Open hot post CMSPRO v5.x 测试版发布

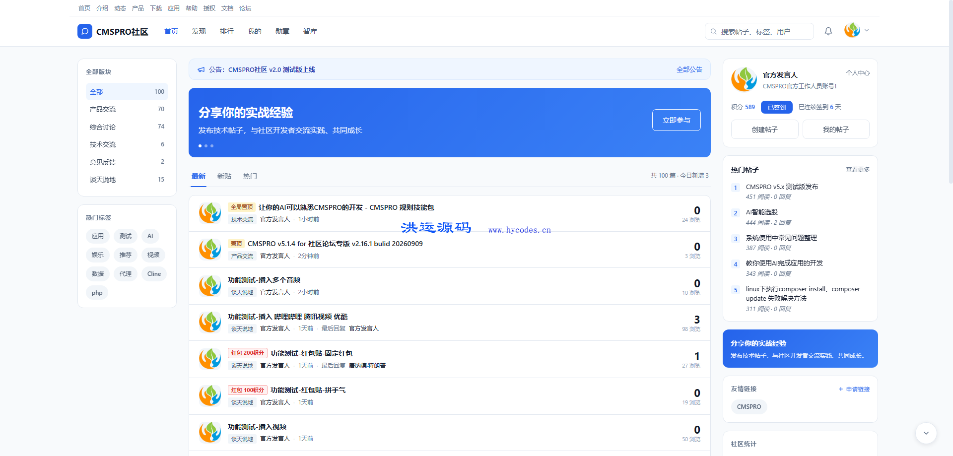(782, 187)
